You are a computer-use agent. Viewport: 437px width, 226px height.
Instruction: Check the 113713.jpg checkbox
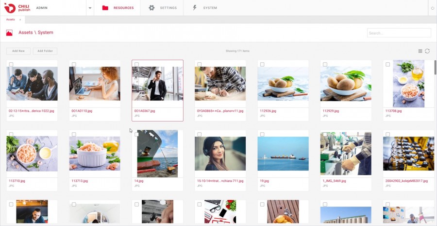coord(74,135)
